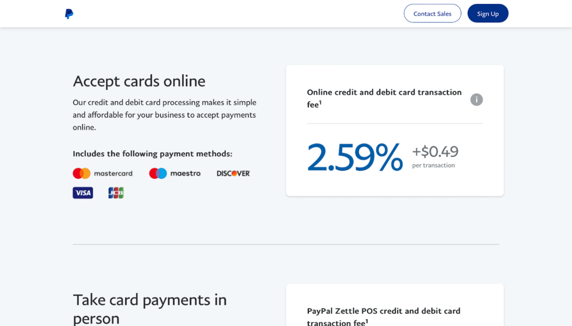Click the JCB card icon
Image resolution: width=572 pixels, height=326 pixels.
116,193
